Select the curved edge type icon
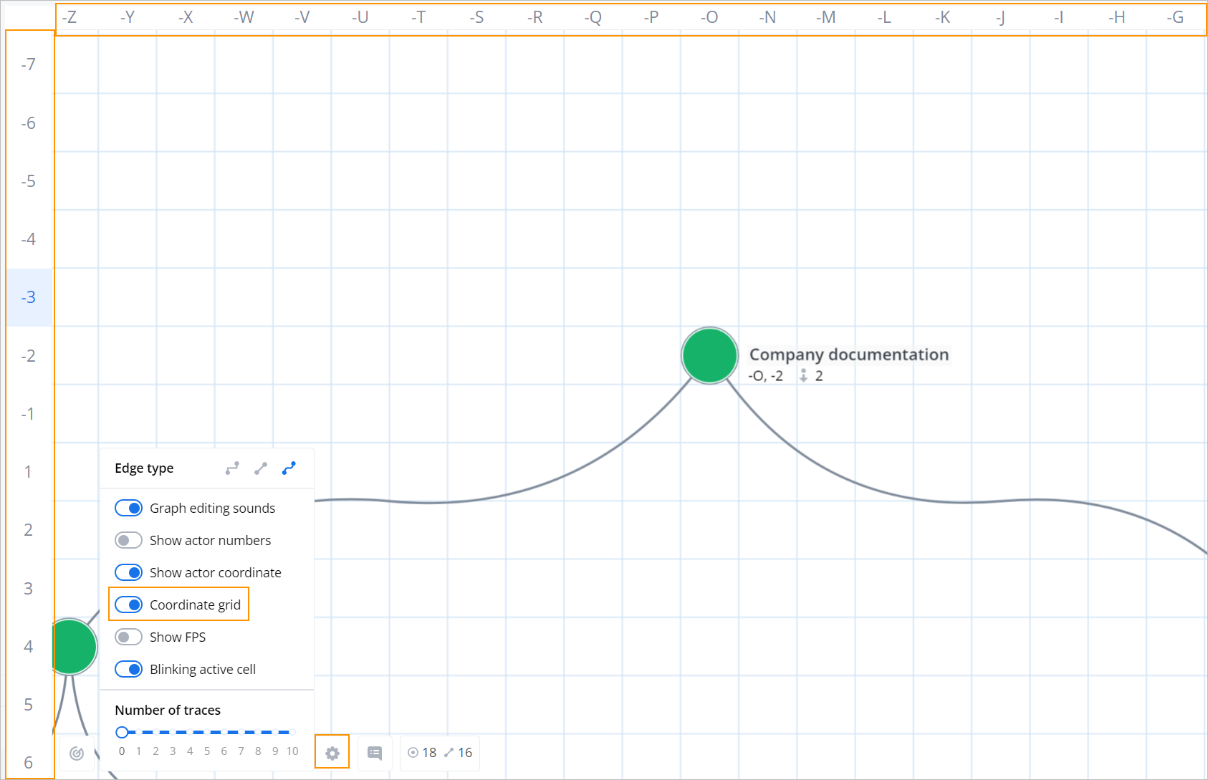The height and width of the screenshot is (780, 1208). pos(289,468)
